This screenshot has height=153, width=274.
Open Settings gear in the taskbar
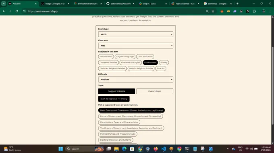click(148, 149)
